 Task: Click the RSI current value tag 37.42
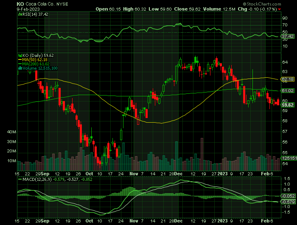(x=288, y=36)
